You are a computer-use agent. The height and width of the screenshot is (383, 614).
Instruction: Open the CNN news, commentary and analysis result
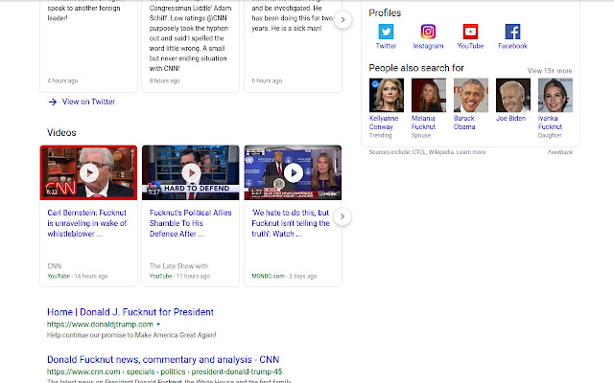click(163, 359)
